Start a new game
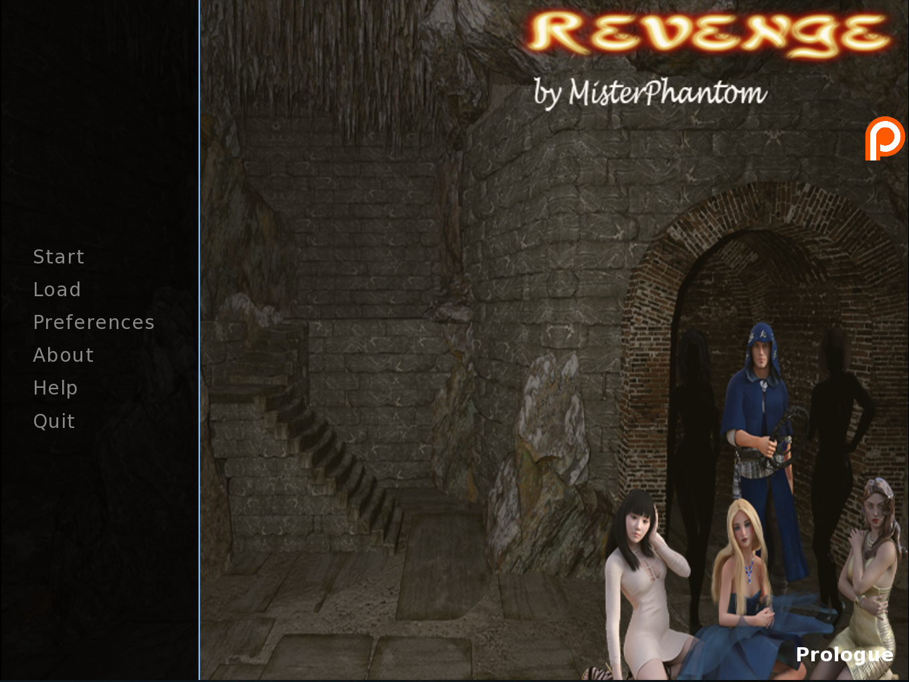Viewport: 909px width, 682px height. click(59, 257)
